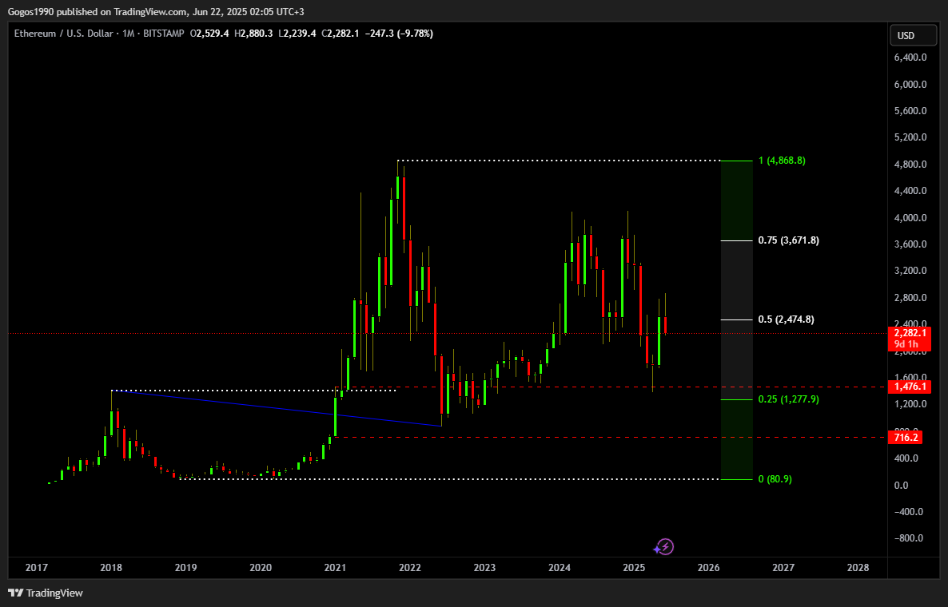Click the 2019 label on time axis

tap(185, 568)
